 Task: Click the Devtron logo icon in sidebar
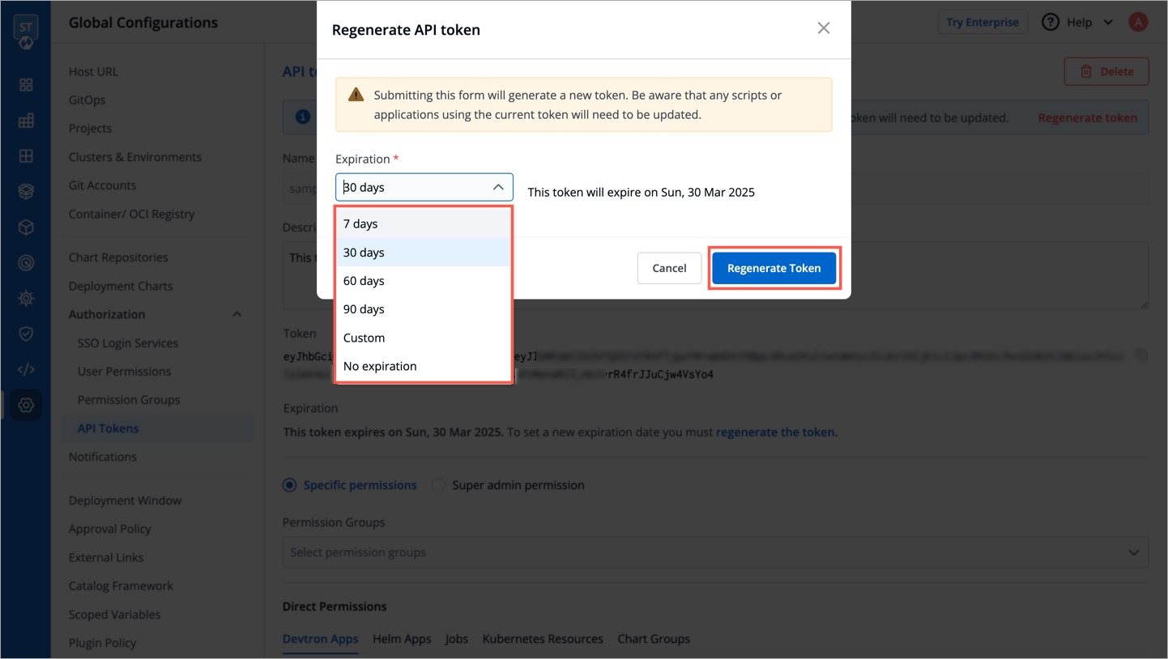25,30
